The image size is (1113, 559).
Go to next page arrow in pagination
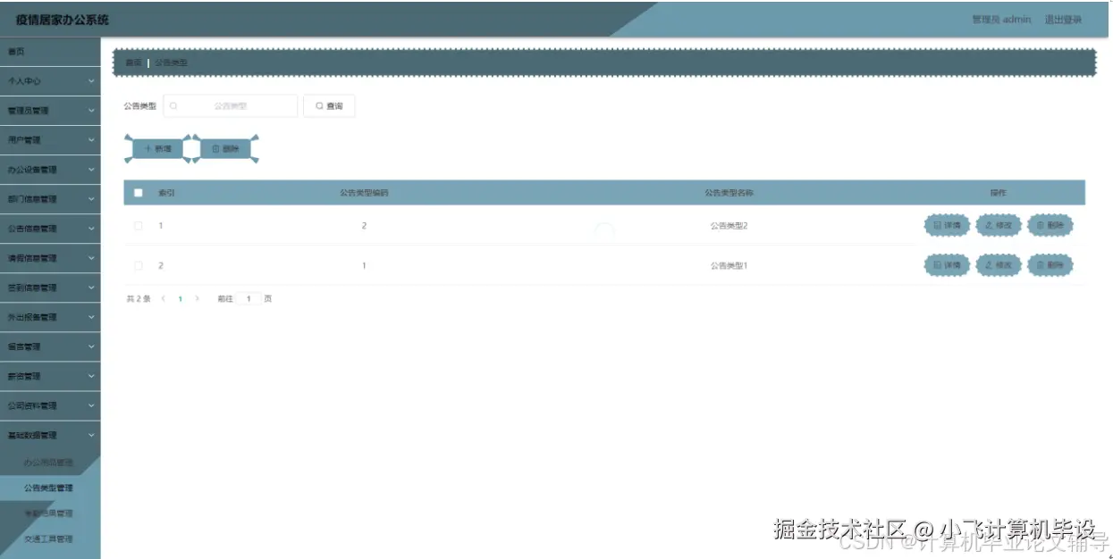[197, 299]
